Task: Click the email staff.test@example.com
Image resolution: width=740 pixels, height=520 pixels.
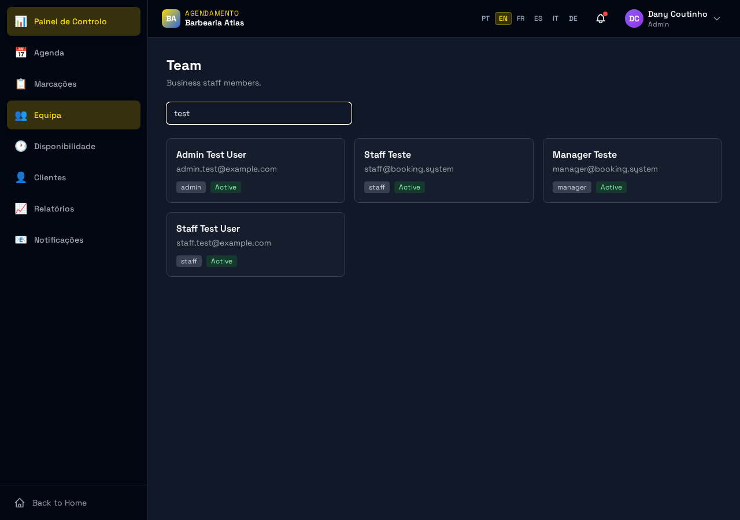Action: point(224,243)
